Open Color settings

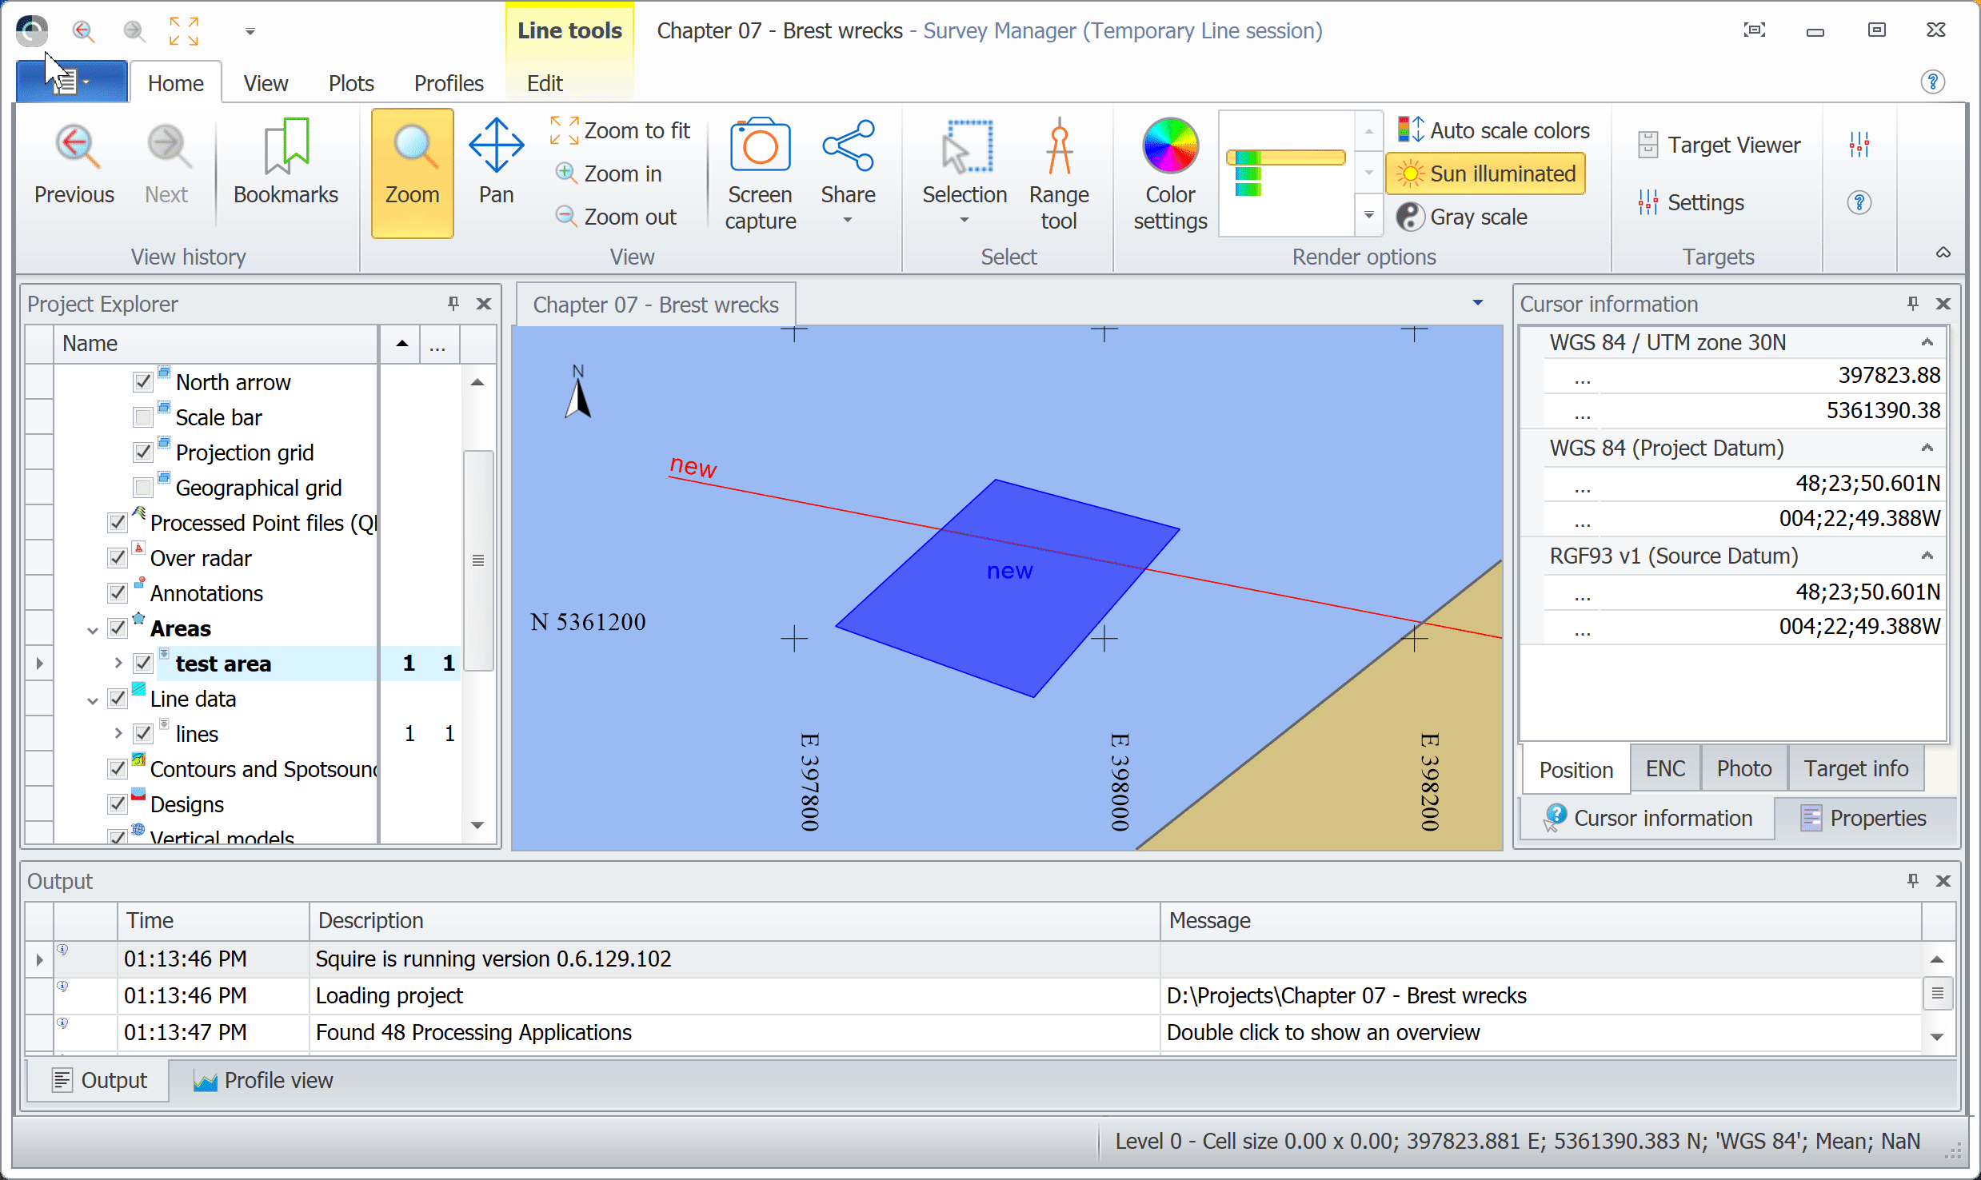coord(1168,171)
